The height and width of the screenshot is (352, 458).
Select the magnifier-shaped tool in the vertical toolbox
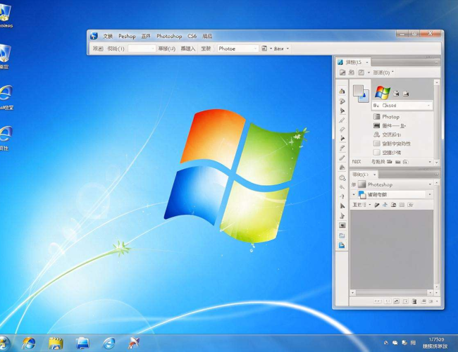[342, 177]
